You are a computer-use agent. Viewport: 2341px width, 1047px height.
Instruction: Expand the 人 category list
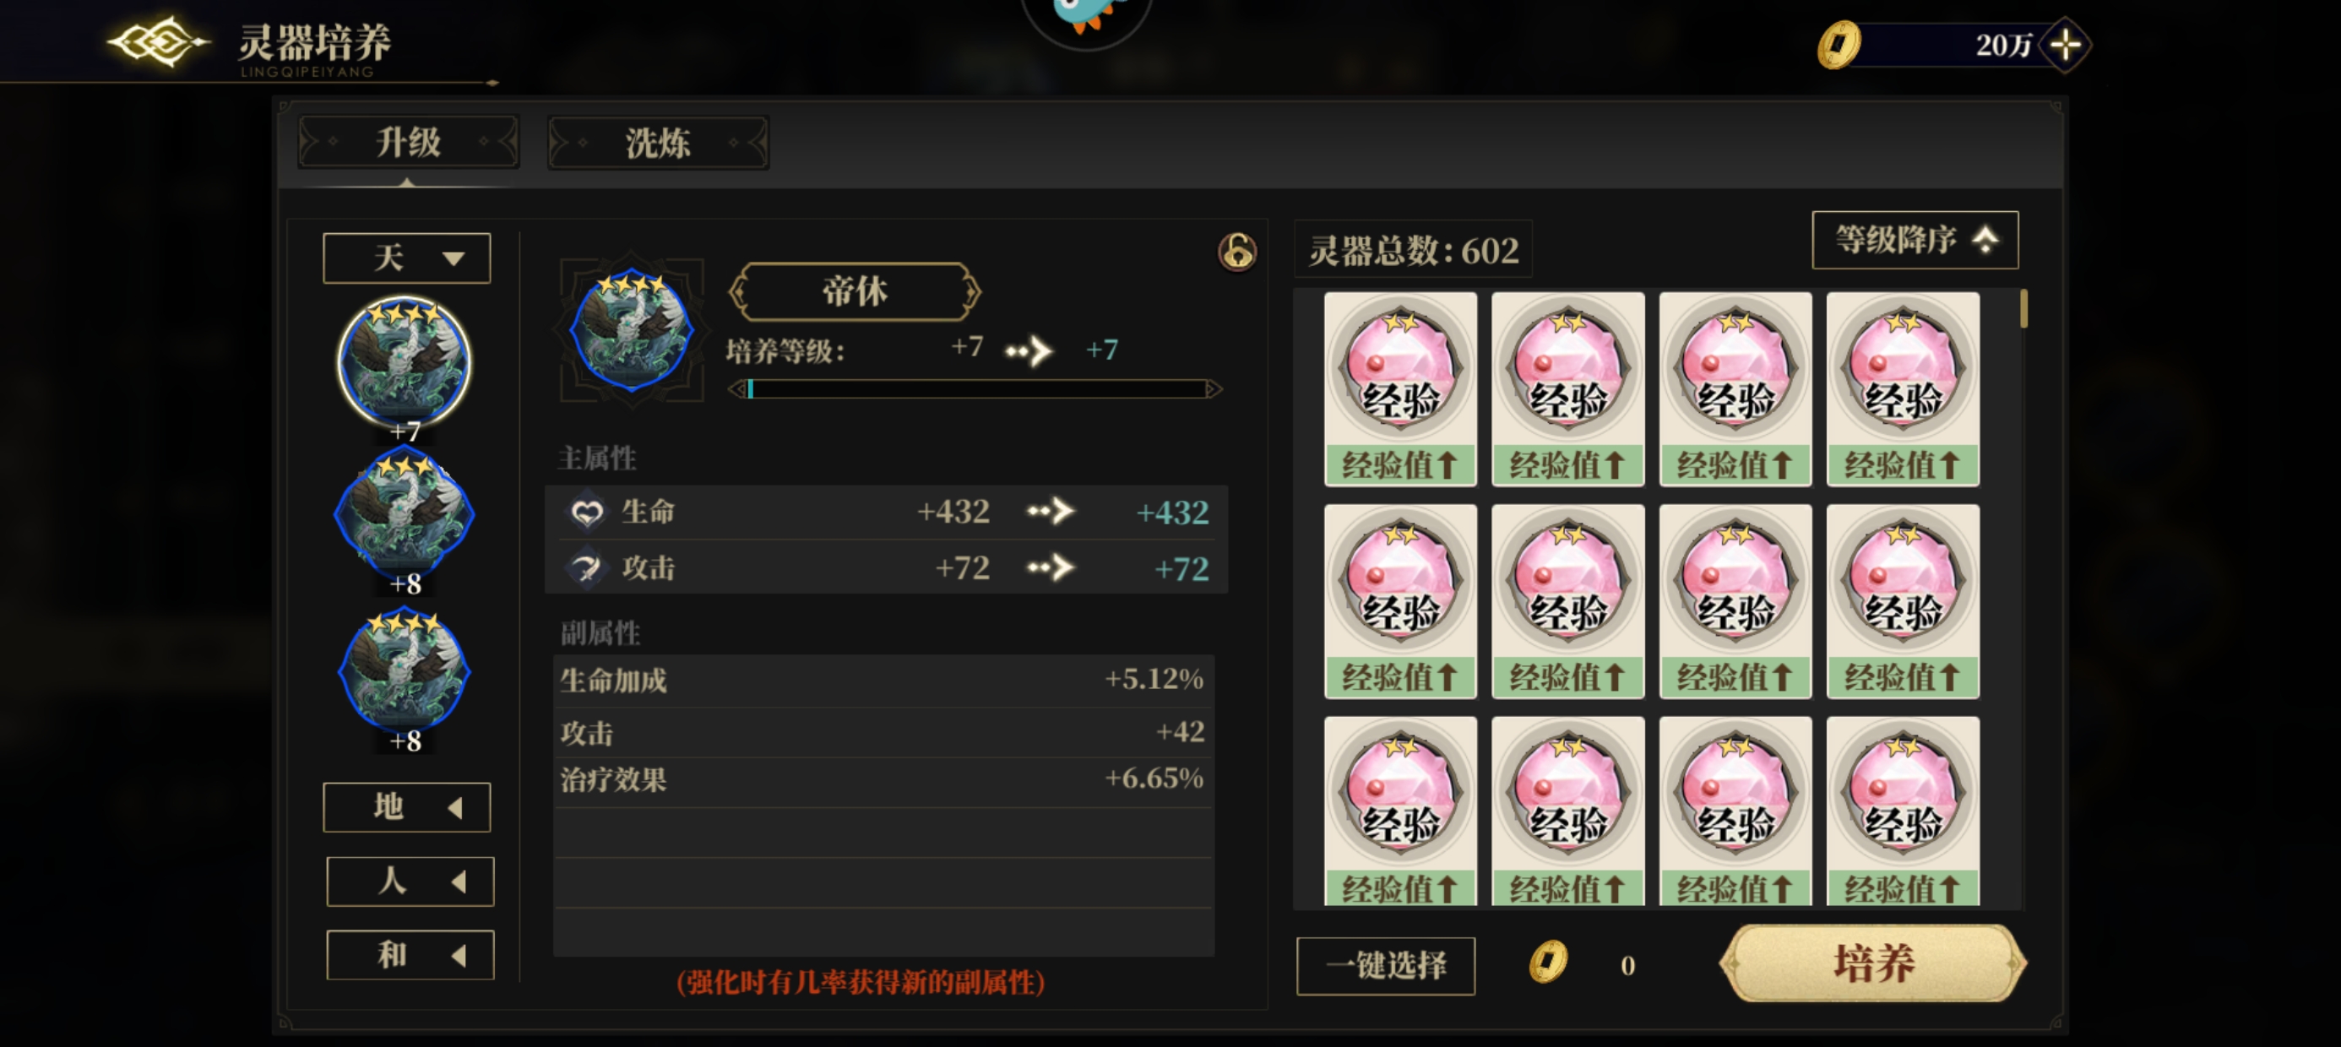(x=410, y=881)
